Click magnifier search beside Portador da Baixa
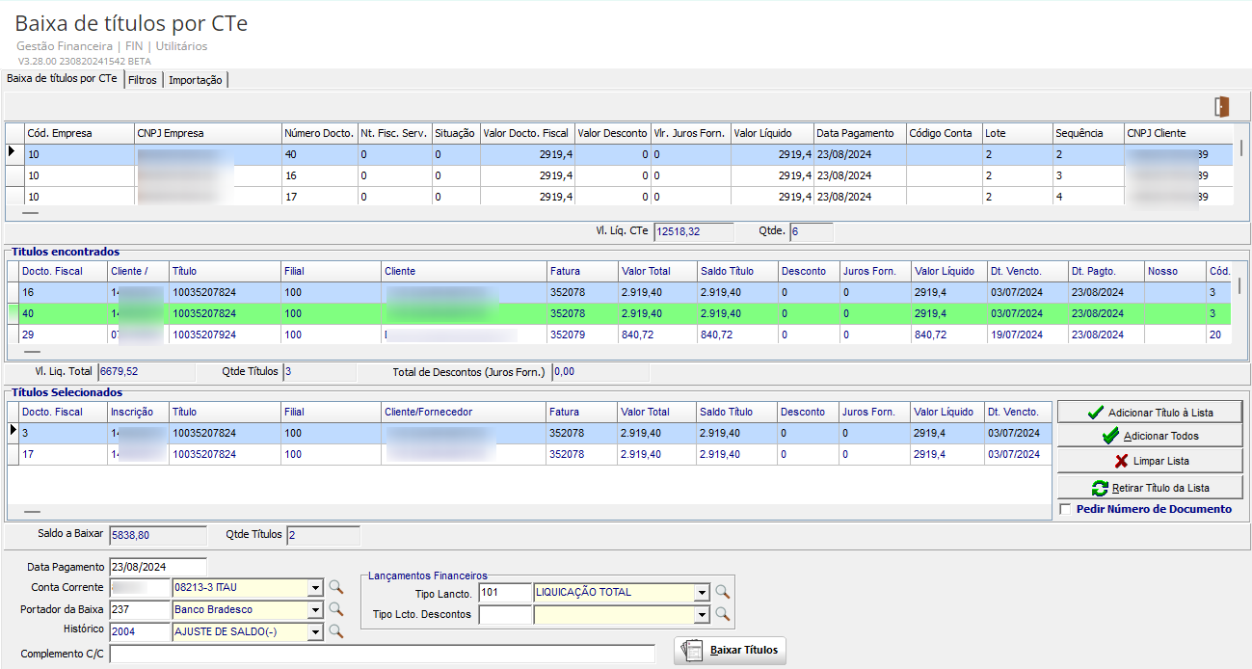The height and width of the screenshot is (669, 1252). [335, 609]
